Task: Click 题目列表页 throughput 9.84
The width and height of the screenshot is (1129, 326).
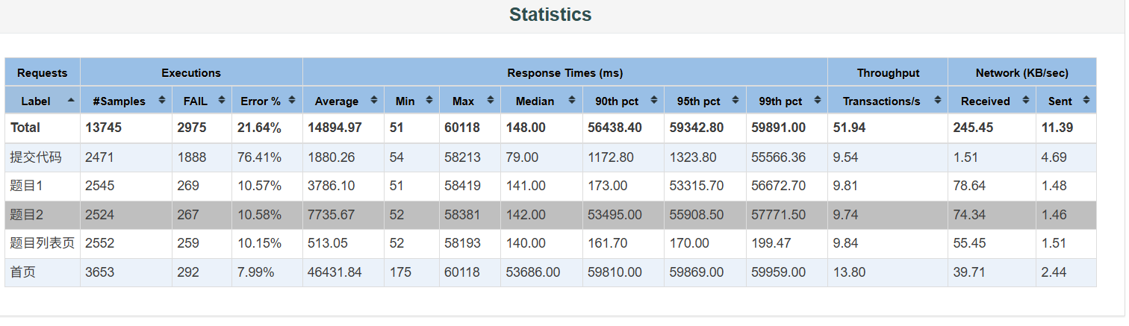Action: coord(846,243)
